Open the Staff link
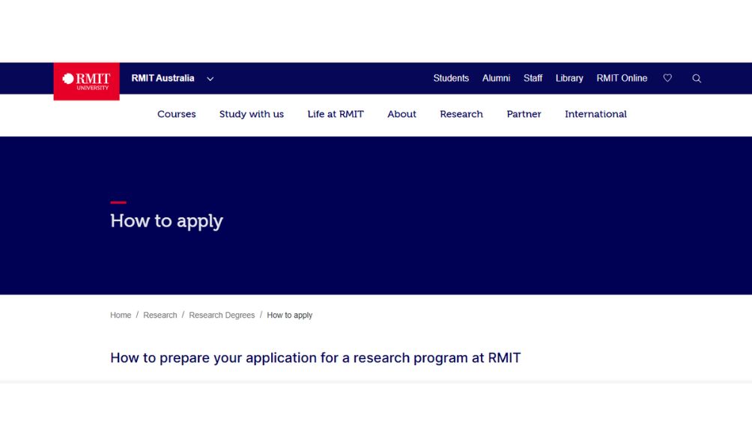This screenshot has height=443, width=752. click(x=533, y=78)
